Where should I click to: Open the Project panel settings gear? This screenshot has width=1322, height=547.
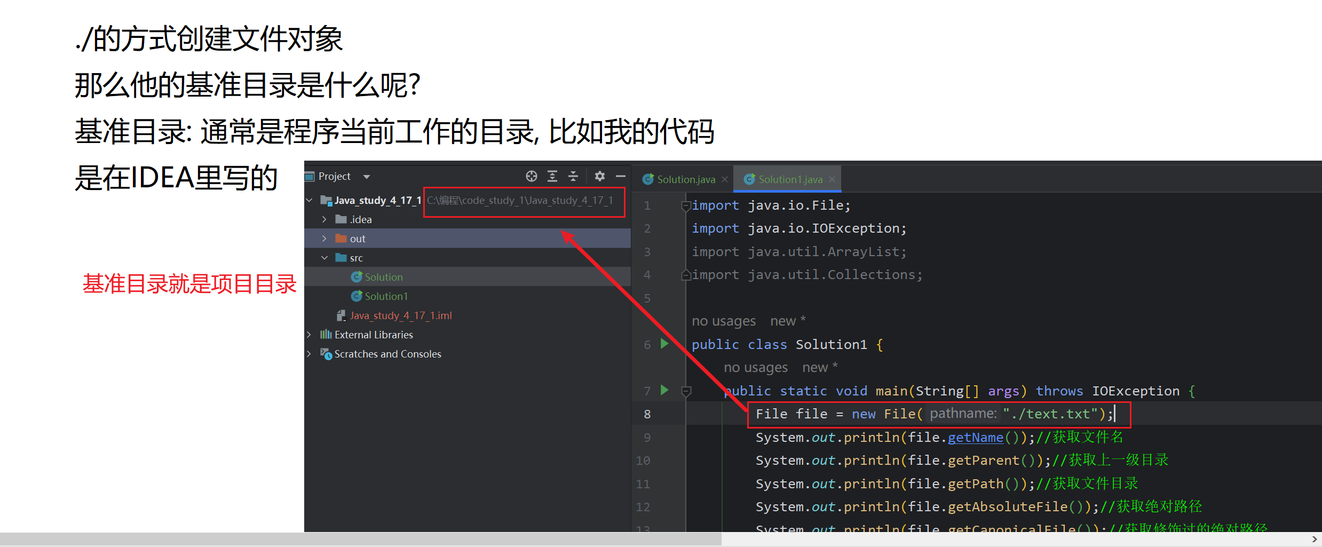pos(600,176)
